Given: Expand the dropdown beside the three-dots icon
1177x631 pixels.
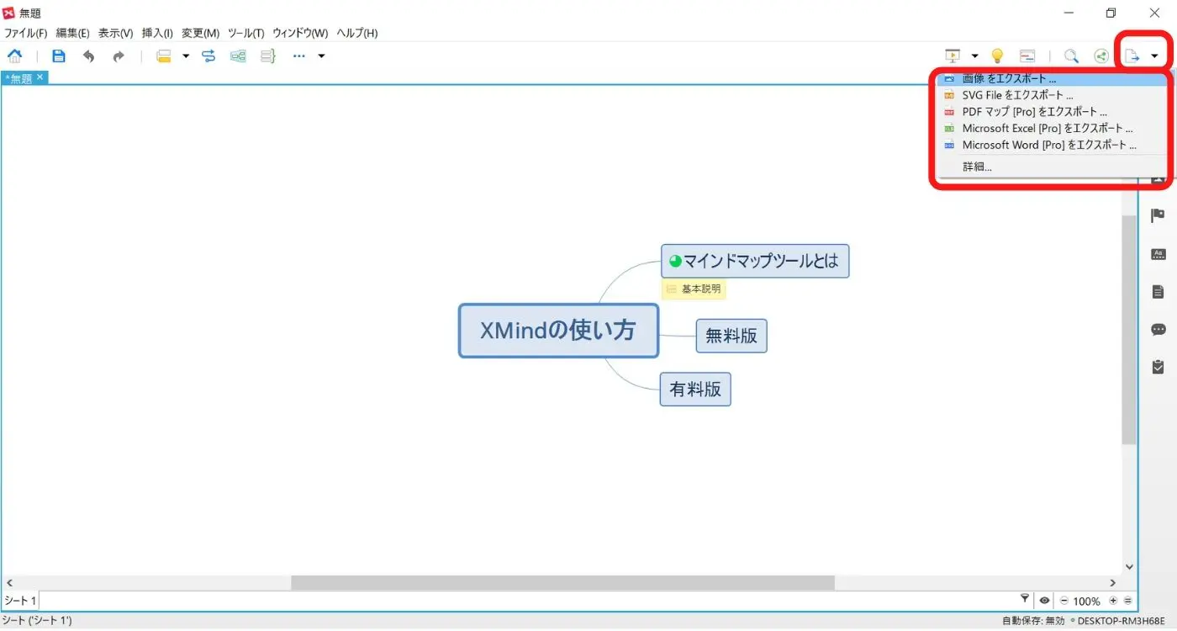Looking at the screenshot, I should tap(321, 56).
